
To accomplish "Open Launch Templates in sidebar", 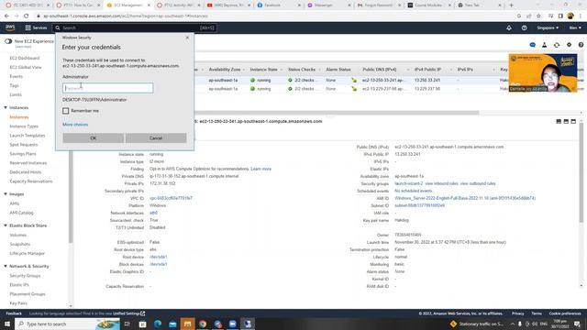I will [x=28, y=136].
